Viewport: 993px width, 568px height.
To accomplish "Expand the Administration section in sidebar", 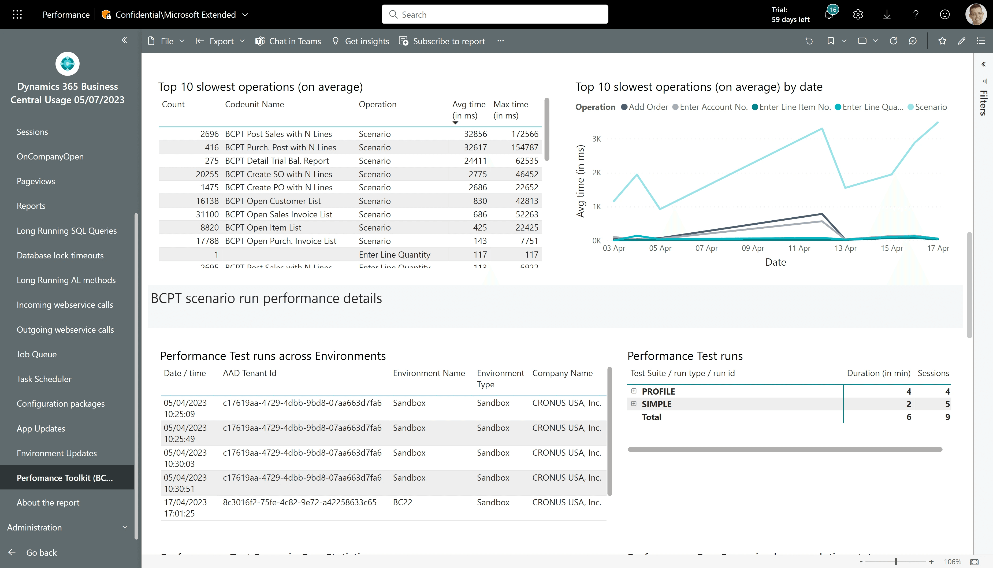I will (x=67, y=528).
